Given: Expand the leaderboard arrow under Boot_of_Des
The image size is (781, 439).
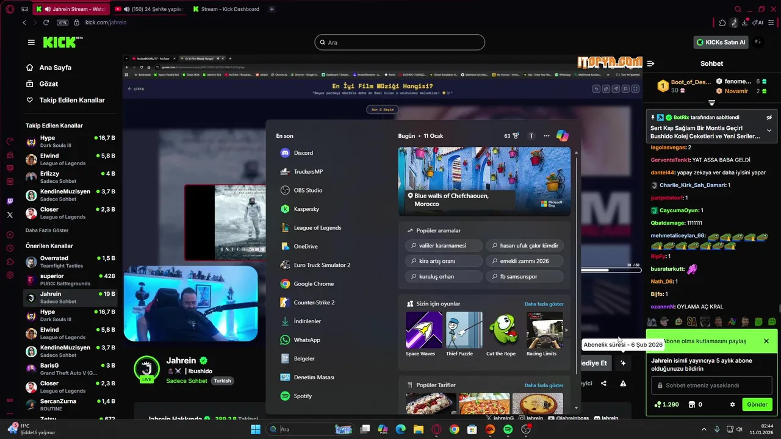Looking at the screenshot, I should (x=711, y=102).
